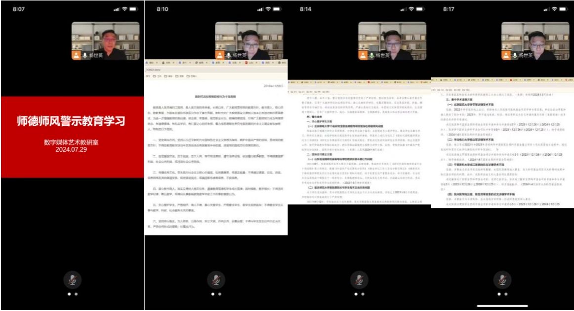Select the second page dot in the 8:07 screen
Viewport: 574px width, 311px height.
click(76, 294)
